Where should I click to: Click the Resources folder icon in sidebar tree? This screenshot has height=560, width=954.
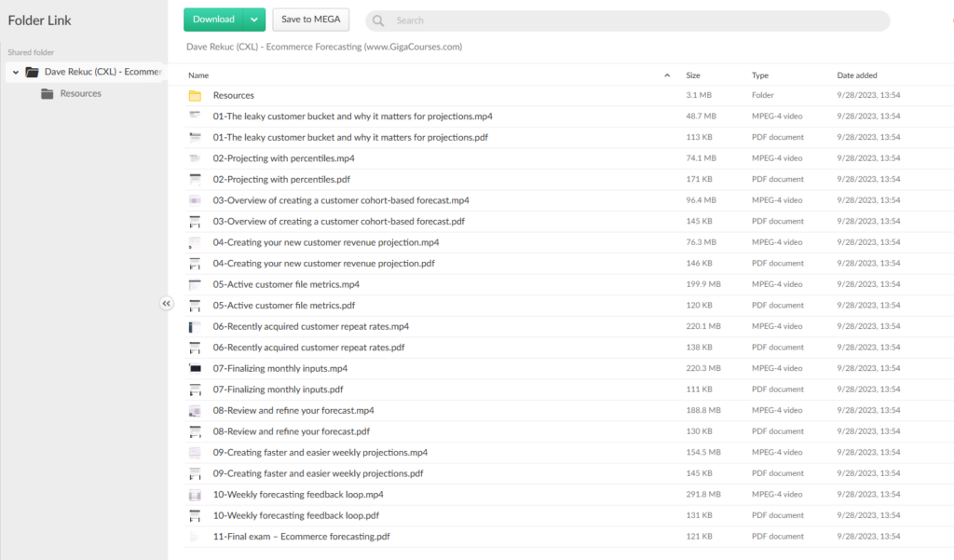click(x=48, y=93)
